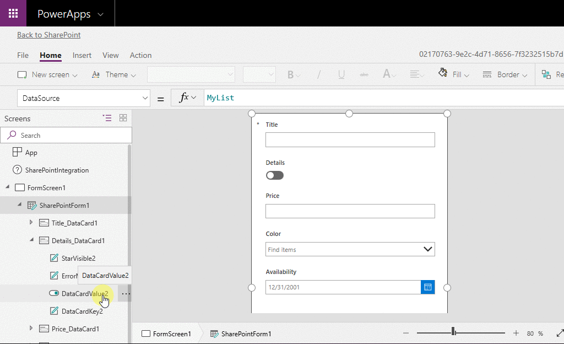Open the Border options
The image size is (564, 344).
(x=505, y=74)
